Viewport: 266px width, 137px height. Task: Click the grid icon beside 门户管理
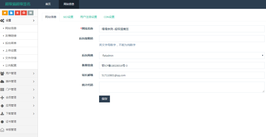click(x=2, y=89)
